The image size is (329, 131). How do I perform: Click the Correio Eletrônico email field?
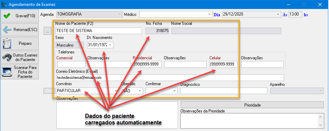point(170,78)
